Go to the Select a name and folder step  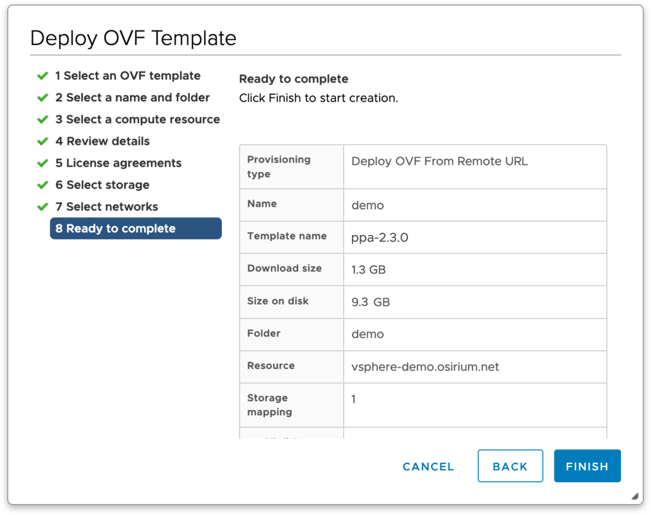click(133, 98)
